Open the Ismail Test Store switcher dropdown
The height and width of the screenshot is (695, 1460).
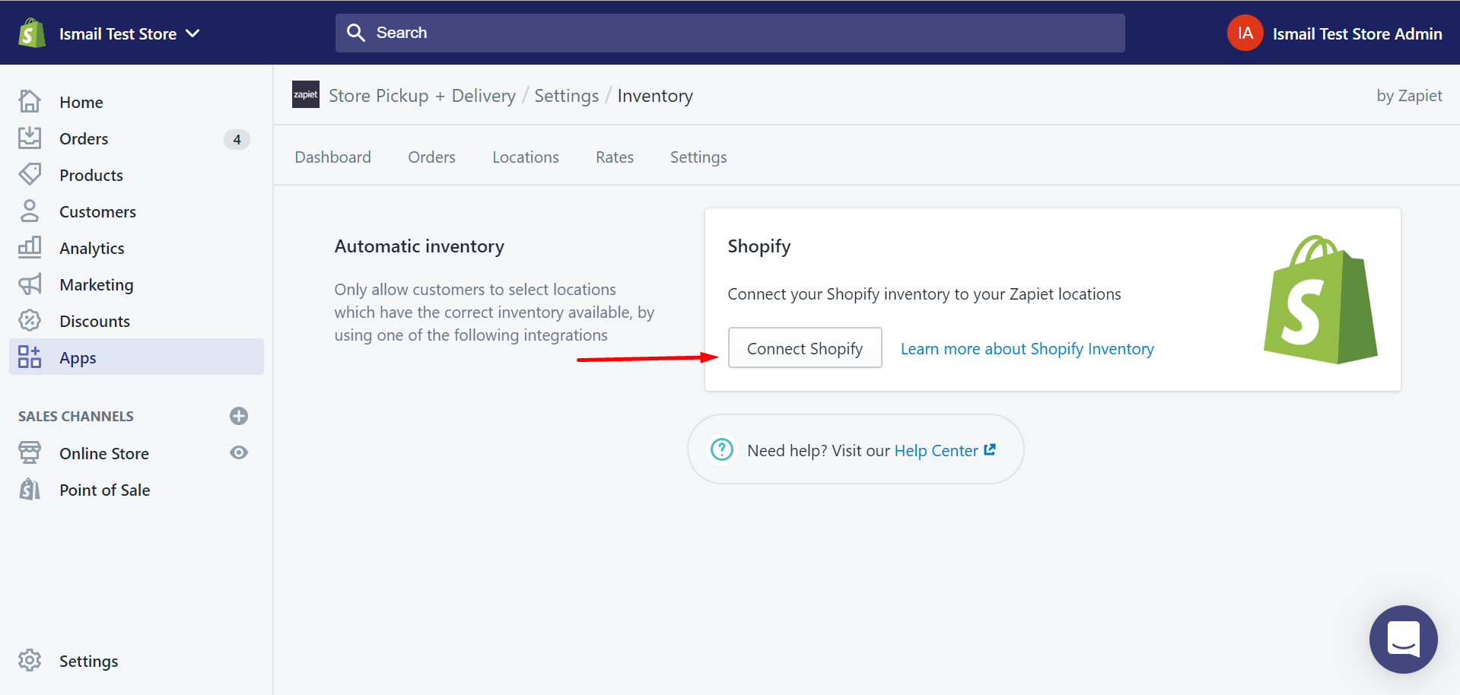click(x=129, y=33)
